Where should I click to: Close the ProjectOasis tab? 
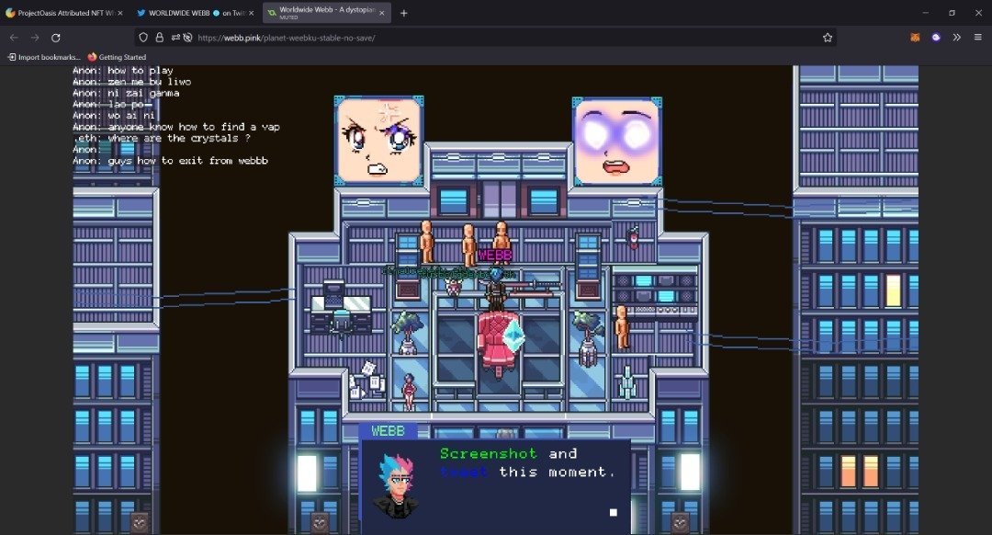click(x=120, y=13)
